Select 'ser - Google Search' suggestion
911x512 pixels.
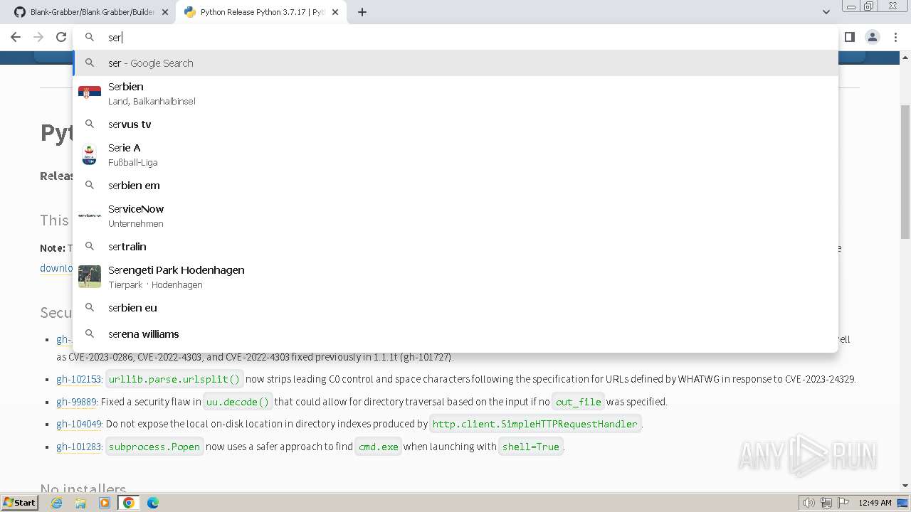(455, 63)
